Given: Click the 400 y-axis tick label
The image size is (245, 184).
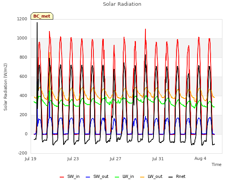Looking at the screenshot, I should 23,95.
